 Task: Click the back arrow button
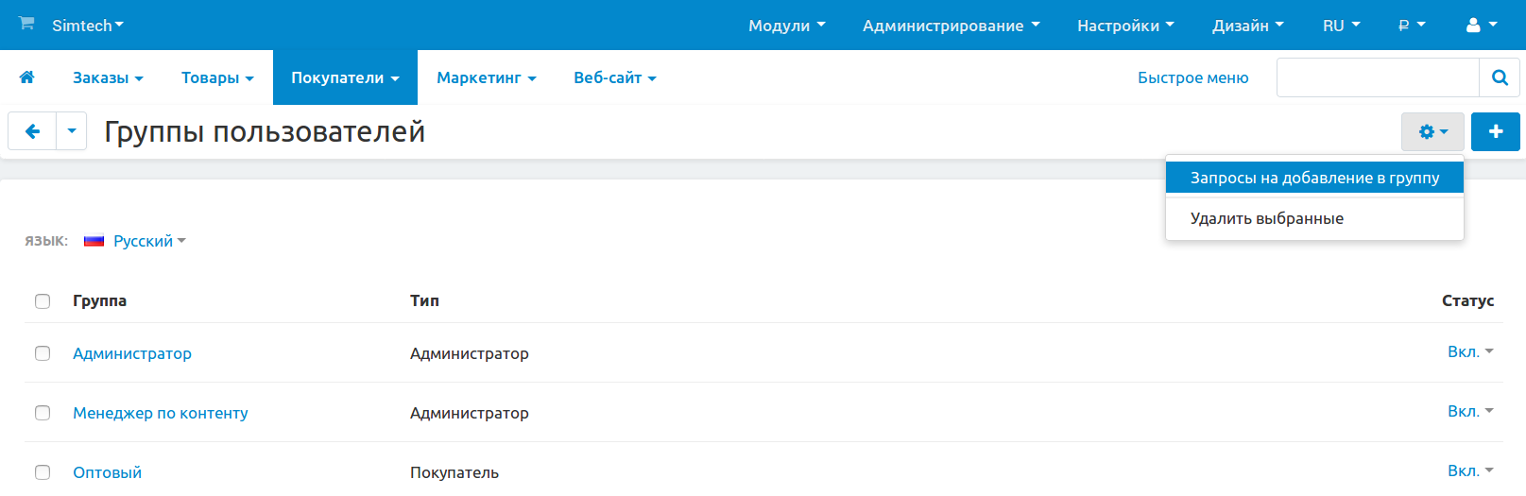tap(32, 131)
